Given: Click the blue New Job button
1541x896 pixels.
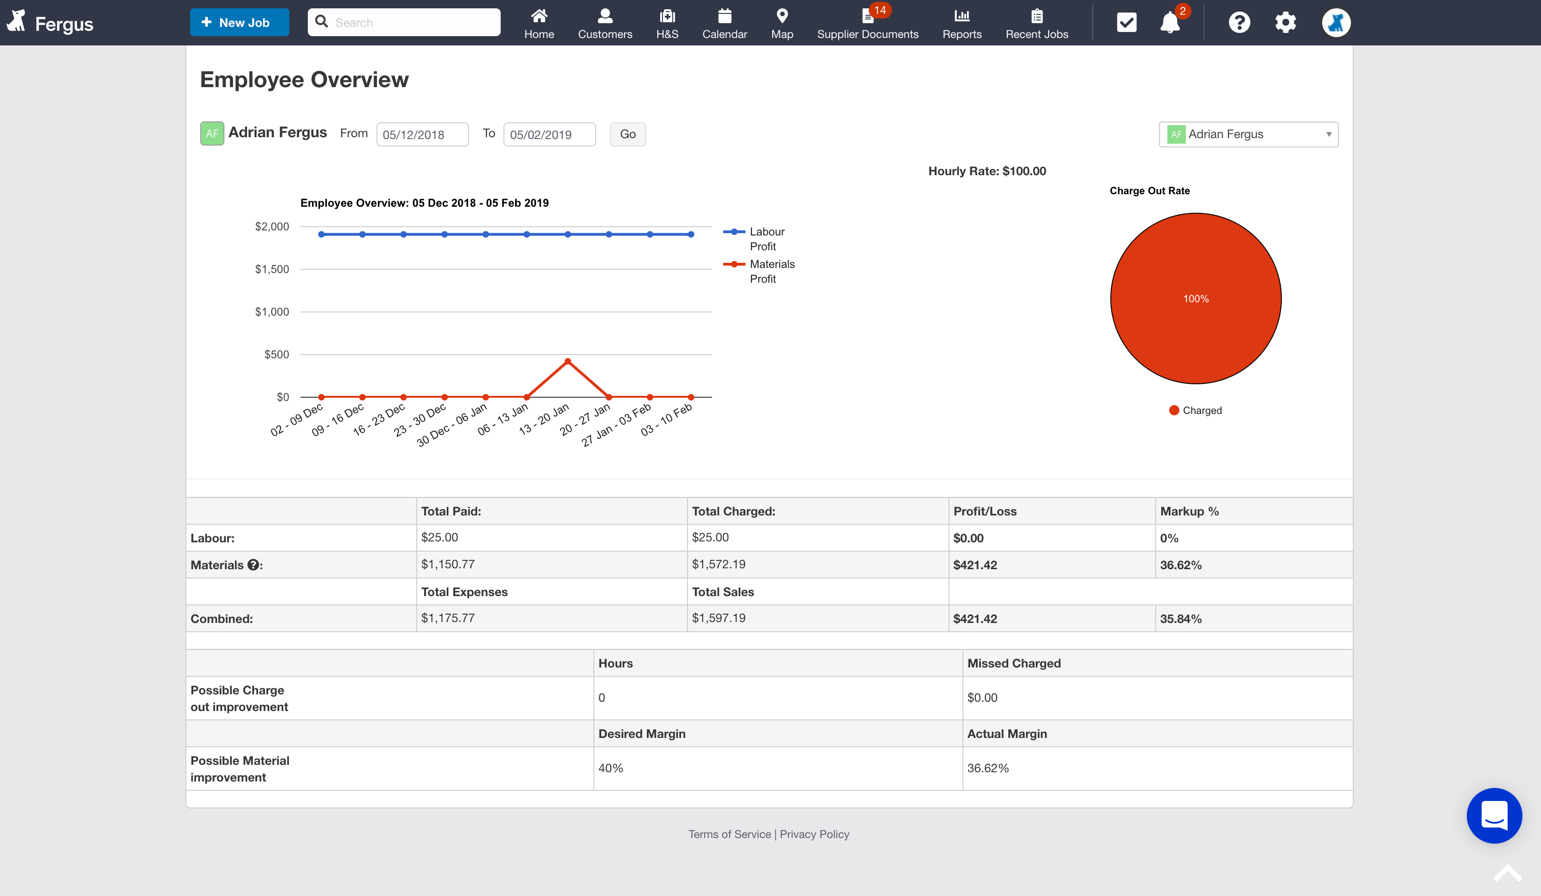Looking at the screenshot, I should click(x=239, y=23).
